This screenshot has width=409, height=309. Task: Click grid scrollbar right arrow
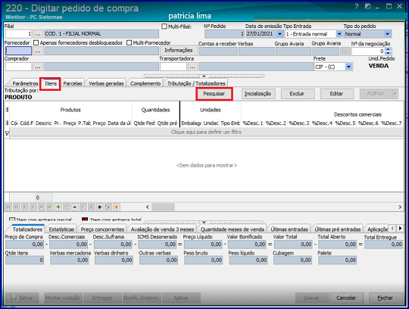point(400,208)
